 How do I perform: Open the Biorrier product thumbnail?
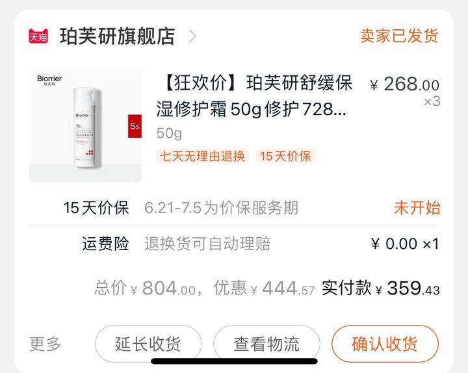coord(85,126)
